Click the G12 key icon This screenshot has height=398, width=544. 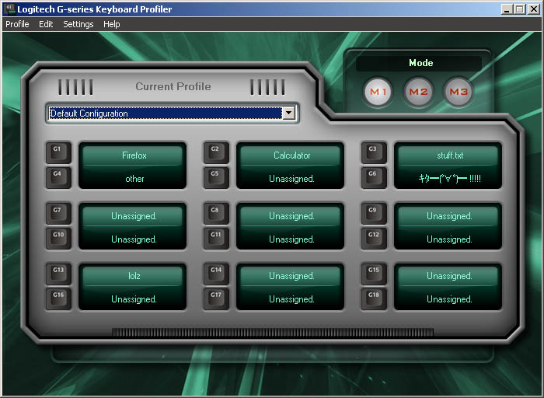[374, 239]
